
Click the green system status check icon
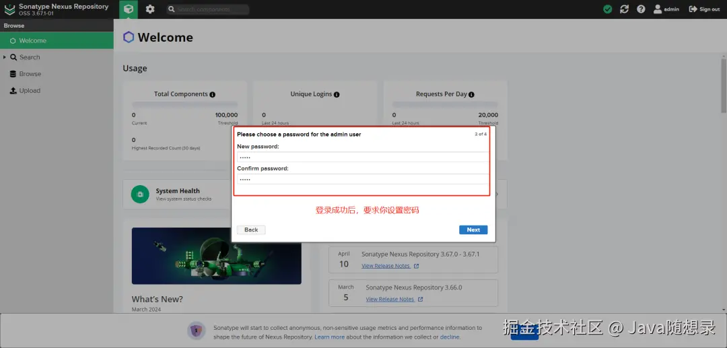[x=607, y=9]
